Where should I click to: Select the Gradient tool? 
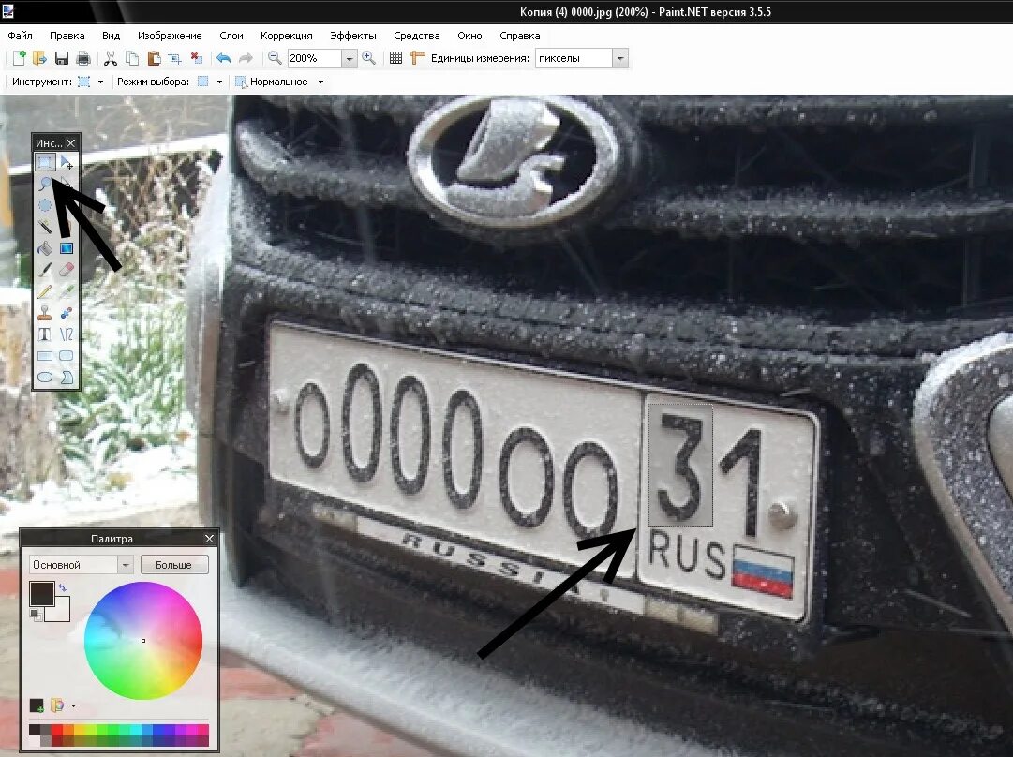point(67,248)
